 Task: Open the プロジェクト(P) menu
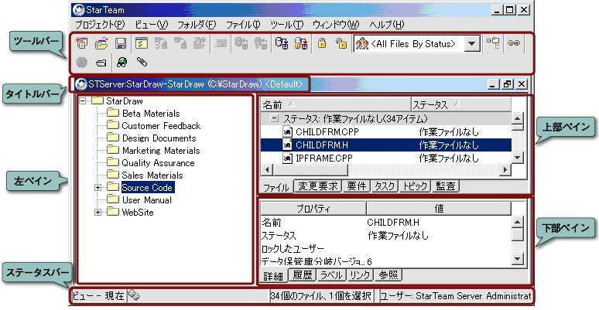pos(100,25)
